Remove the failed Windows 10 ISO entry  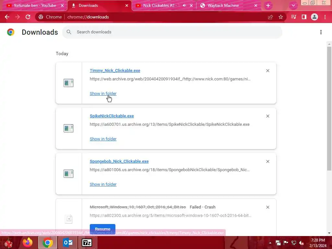click(x=268, y=207)
